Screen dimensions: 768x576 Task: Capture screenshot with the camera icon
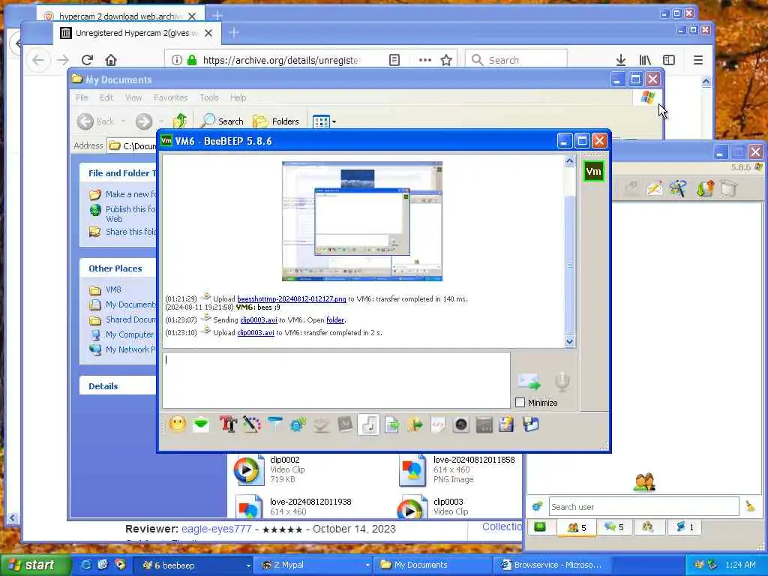(461, 424)
